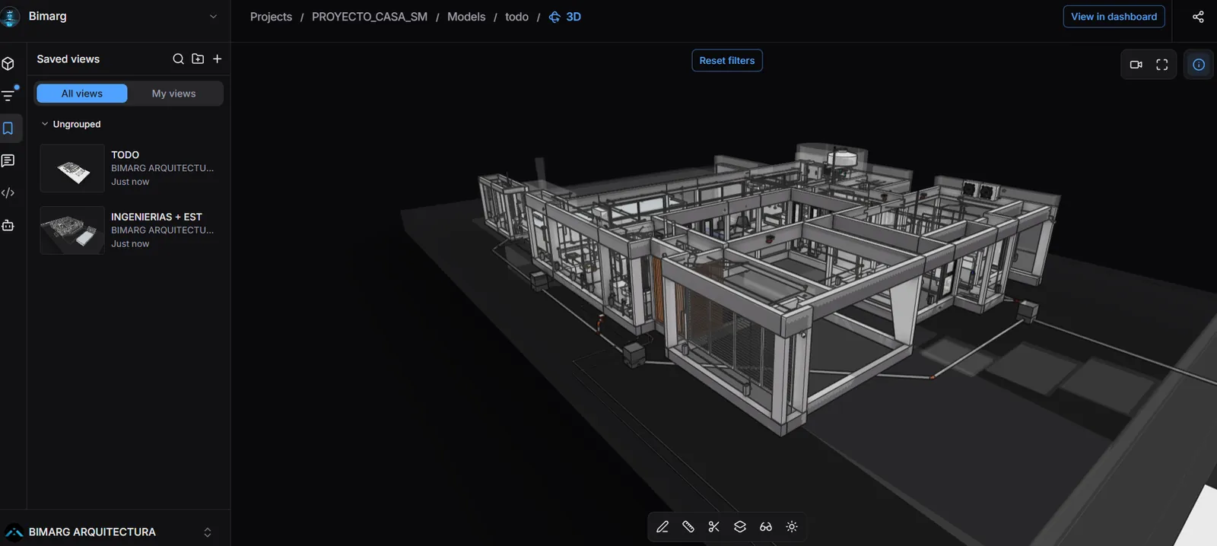The image size is (1217, 546).
Task: Open the explode layers tool
Action: [x=740, y=526]
